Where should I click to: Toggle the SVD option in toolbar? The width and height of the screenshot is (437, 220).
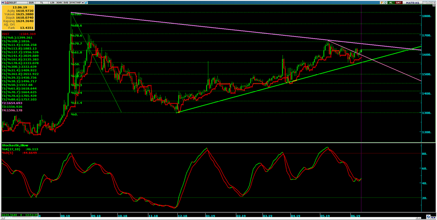pyautogui.click(x=66, y=3)
